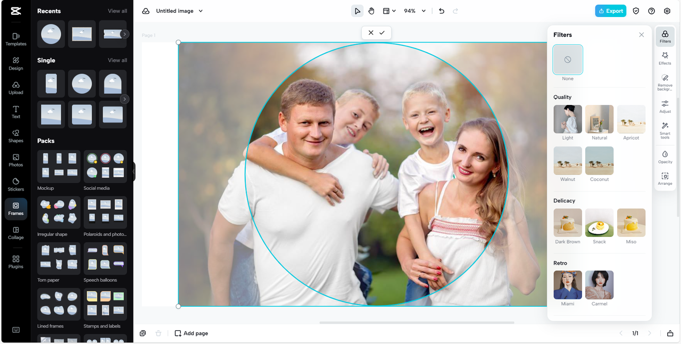Open the Social media frames pack

click(105, 167)
